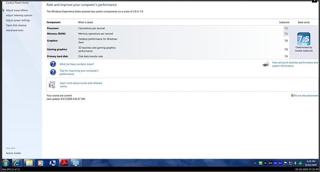Open the Action Center flag tray icon
Viewport: 320px width, 172px height.
point(285,163)
